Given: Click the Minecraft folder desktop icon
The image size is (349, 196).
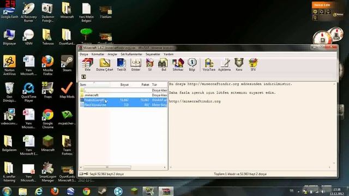Looking at the screenshot, I should click(x=67, y=10).
